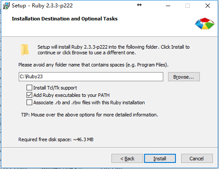The width and height of the screenshot is (219, 169).
Task: Close the Ruby Setup dialog
Action: pyautogui.click(x=208, y=6)
